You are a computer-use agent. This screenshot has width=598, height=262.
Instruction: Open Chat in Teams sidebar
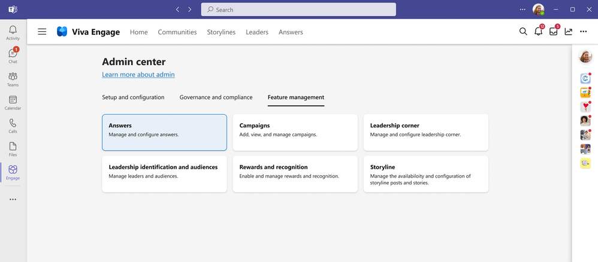click(13, 56)
